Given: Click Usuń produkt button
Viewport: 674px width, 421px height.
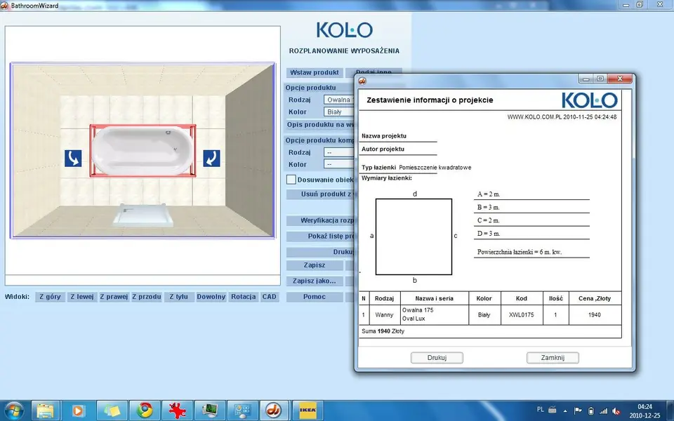Looking at the screenshot, I should coord(321,194).
